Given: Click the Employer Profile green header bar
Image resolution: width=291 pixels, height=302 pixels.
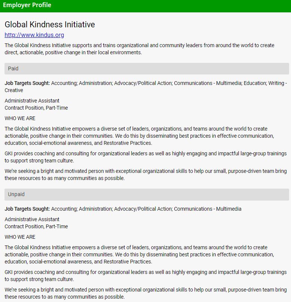Looking at the screenshot, I should (145, 6).
